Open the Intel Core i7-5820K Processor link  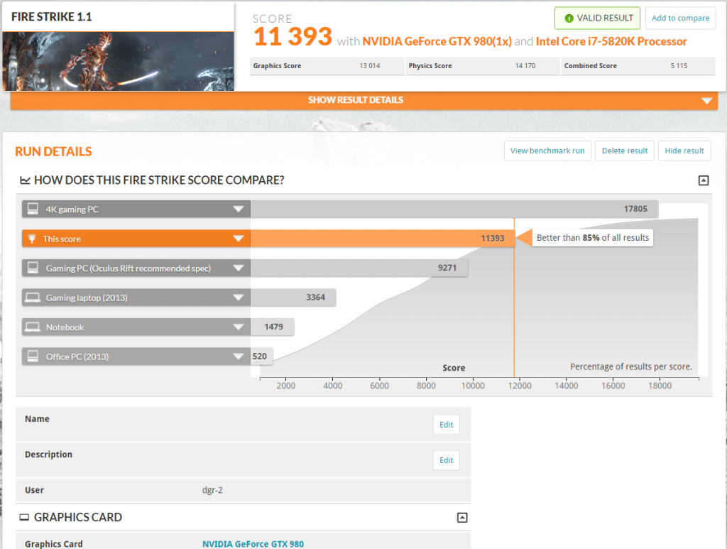click(x=611, y=42)
